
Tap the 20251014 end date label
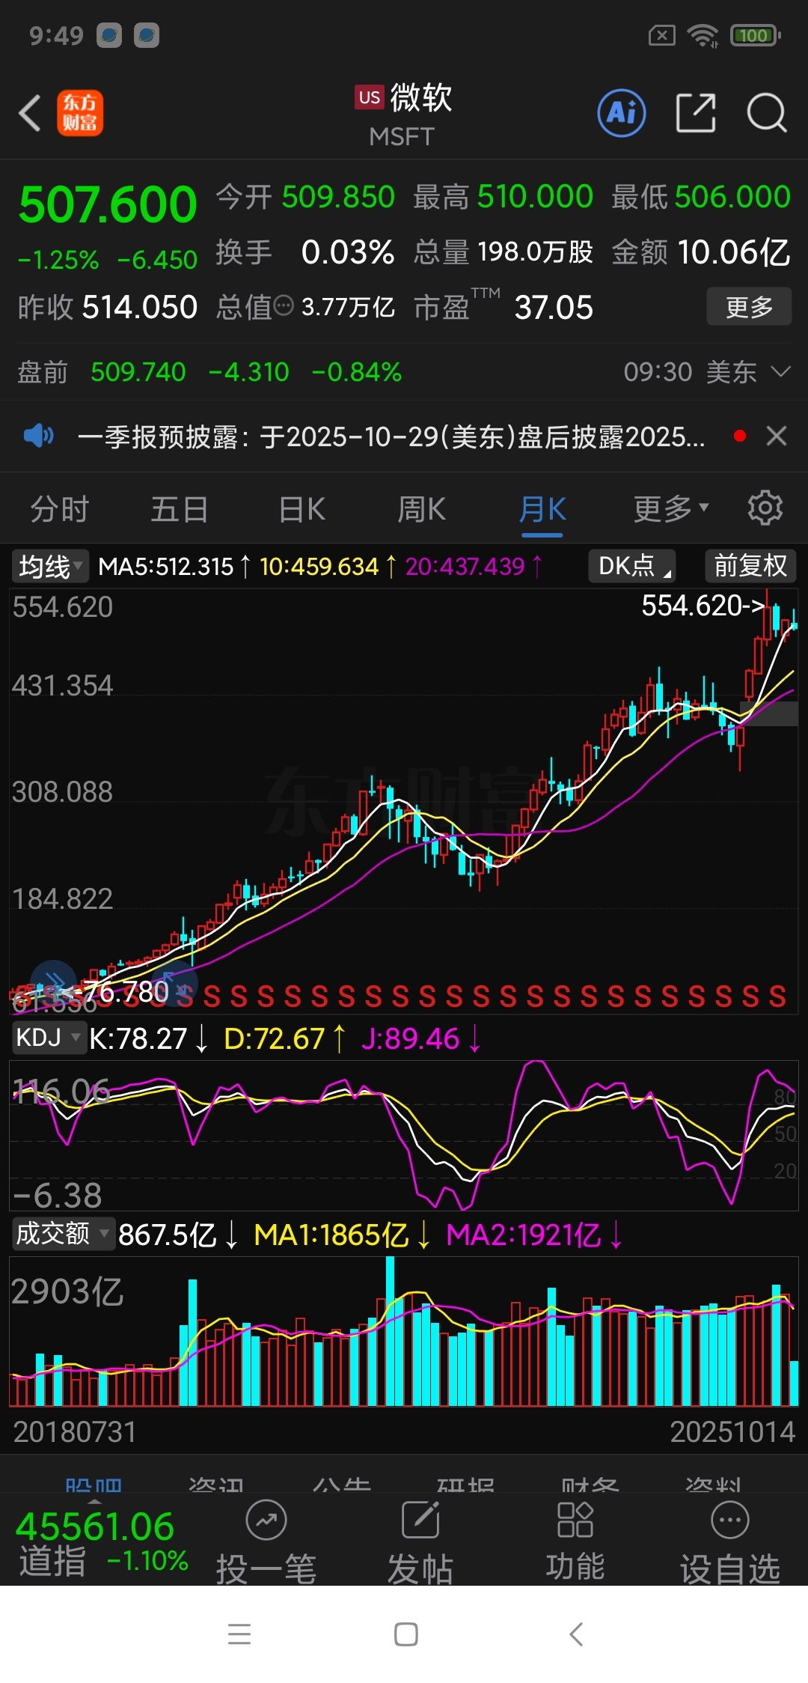pos(732,1431)
